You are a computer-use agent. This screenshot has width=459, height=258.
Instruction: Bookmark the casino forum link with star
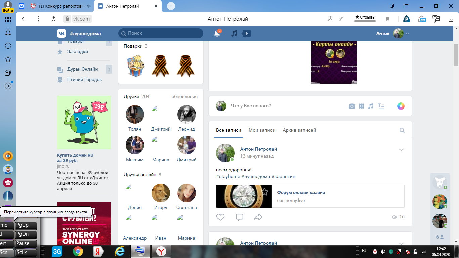[x=265, y=192]
